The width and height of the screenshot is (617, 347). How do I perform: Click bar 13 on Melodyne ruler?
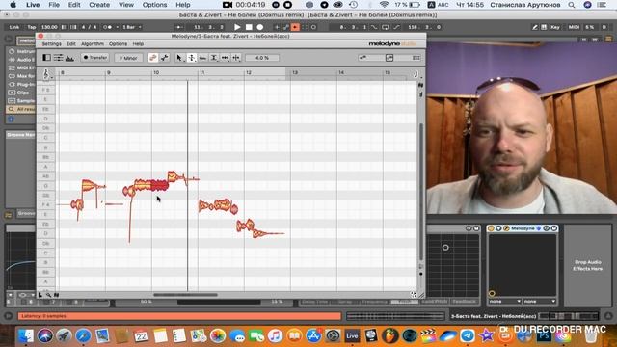click(x=295, y=73)
